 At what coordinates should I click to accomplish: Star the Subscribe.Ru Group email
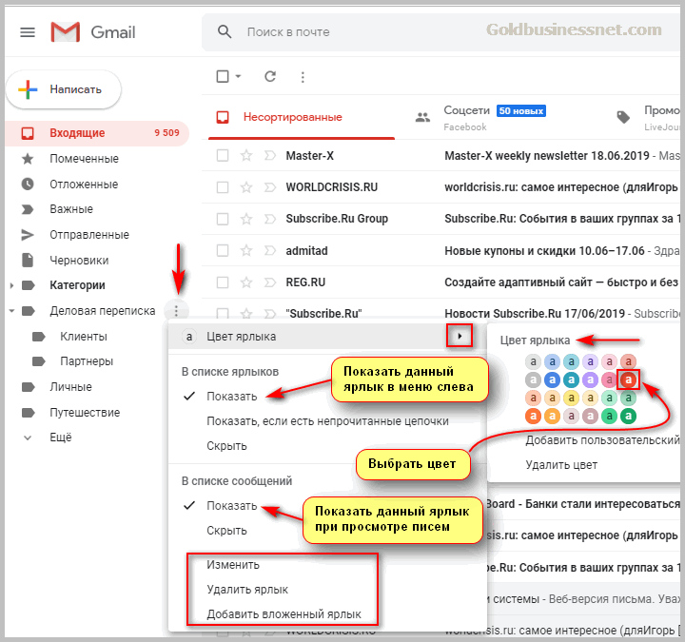[x=246, y=219]
